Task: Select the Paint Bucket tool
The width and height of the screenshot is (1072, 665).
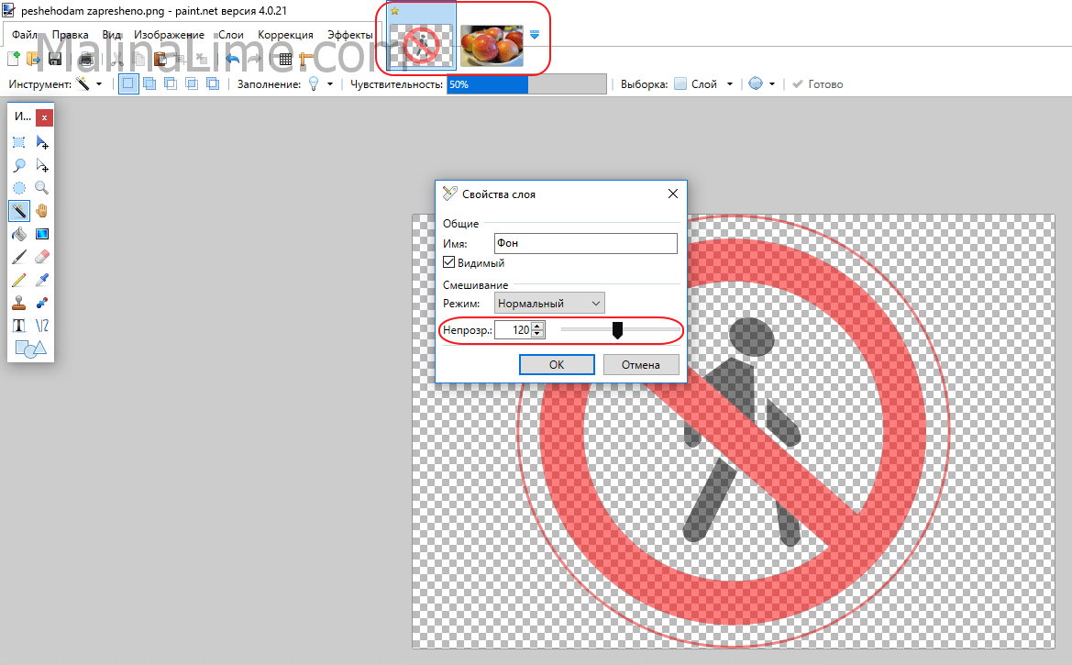Action: pos(19,234)
